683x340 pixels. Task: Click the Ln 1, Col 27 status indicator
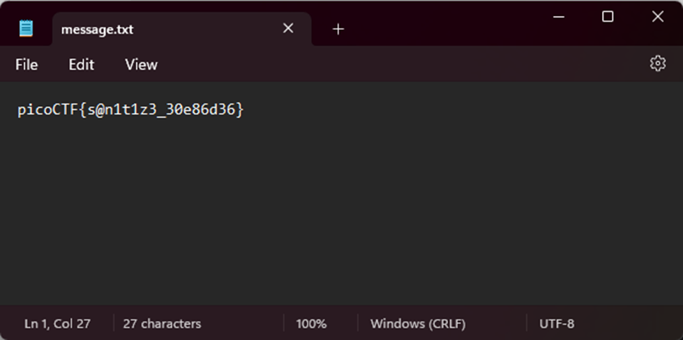[57, 324]
